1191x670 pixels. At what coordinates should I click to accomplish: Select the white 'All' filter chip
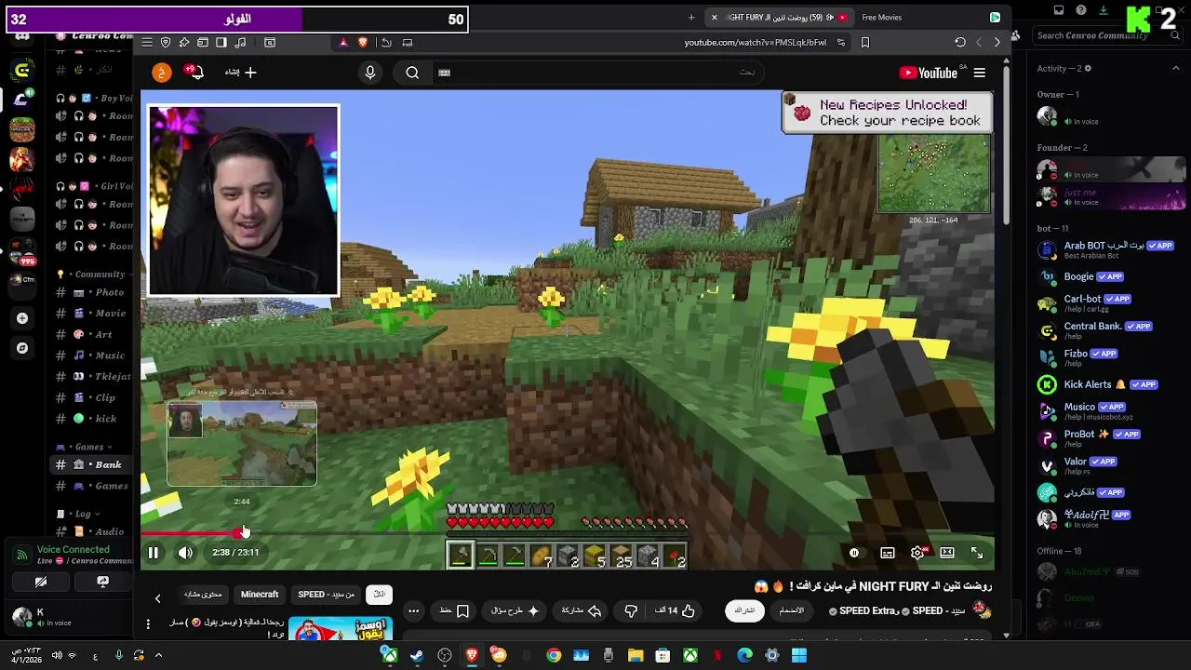point(379,595)
